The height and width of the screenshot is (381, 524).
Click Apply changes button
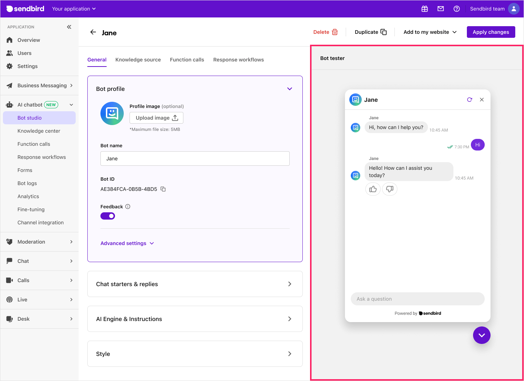coord(491,32)
